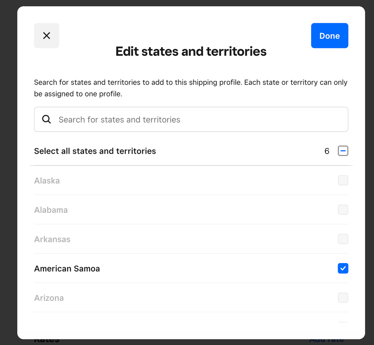Close the Edit states dialog with X
374x345 pixels.
(46, 36)
